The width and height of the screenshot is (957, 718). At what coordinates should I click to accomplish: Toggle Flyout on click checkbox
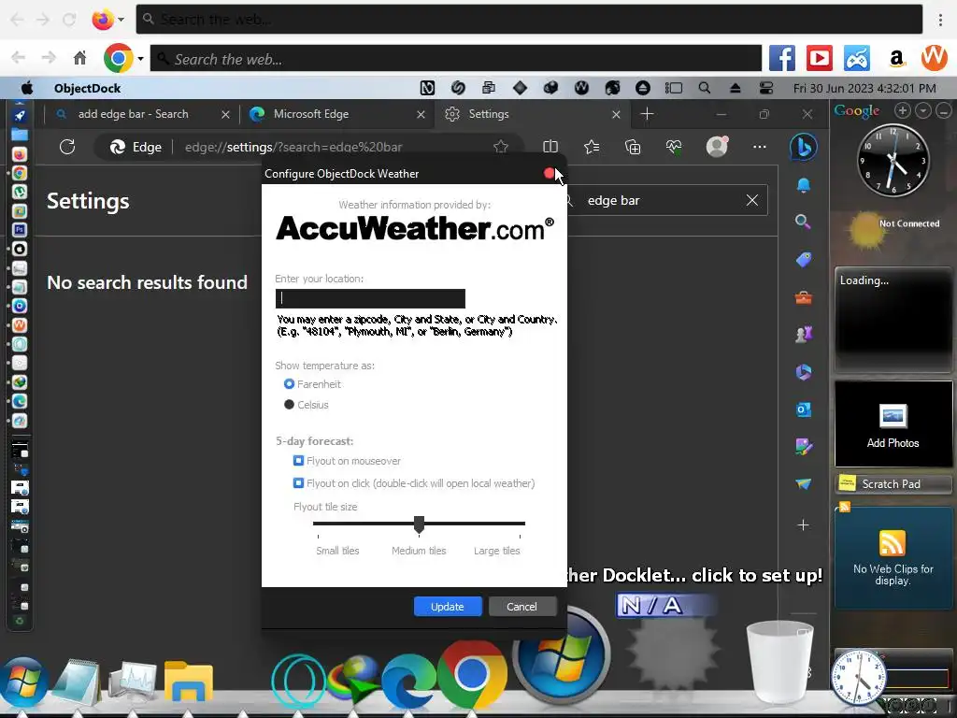(298, 483)
